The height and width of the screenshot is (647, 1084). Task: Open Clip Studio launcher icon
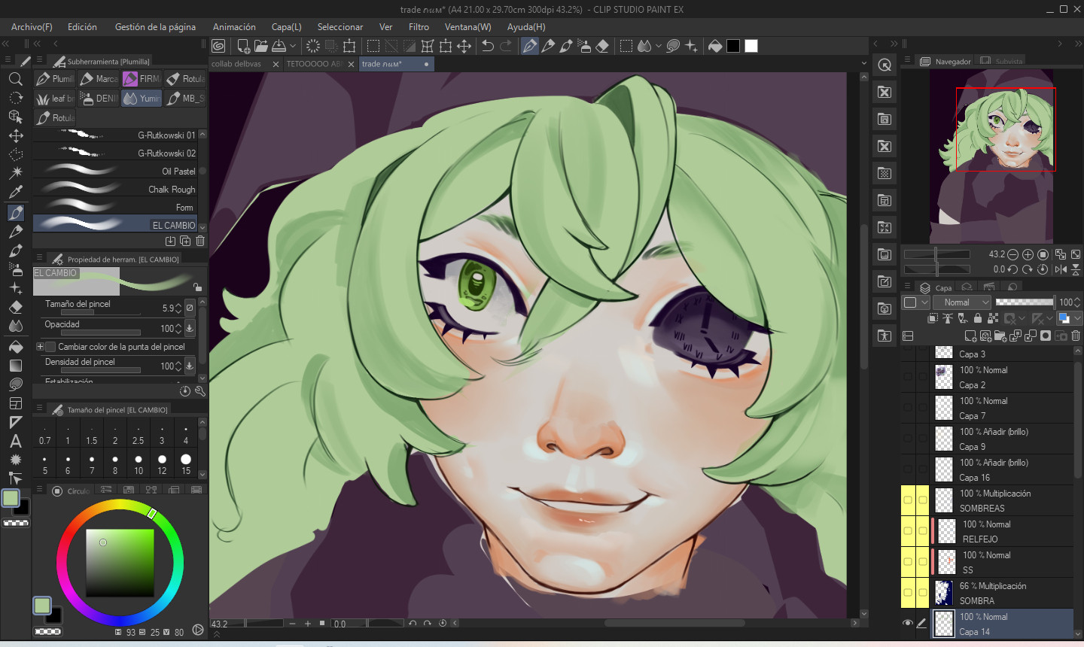click(x=218, y=46)
